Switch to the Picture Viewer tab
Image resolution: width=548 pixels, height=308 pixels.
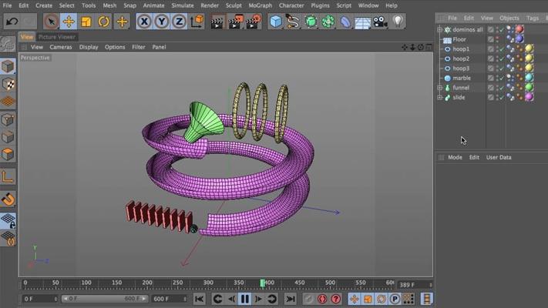(x=56, y=37)
